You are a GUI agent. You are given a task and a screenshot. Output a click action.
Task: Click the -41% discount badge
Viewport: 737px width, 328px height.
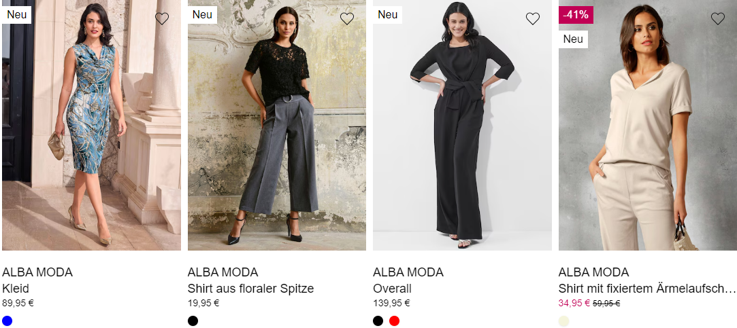click(x=576, y=14)
